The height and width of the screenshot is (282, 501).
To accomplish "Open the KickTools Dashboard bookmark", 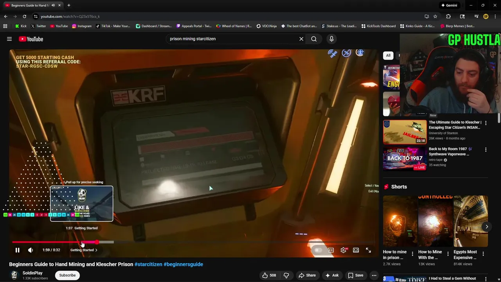I will click(x=378, y=26).
